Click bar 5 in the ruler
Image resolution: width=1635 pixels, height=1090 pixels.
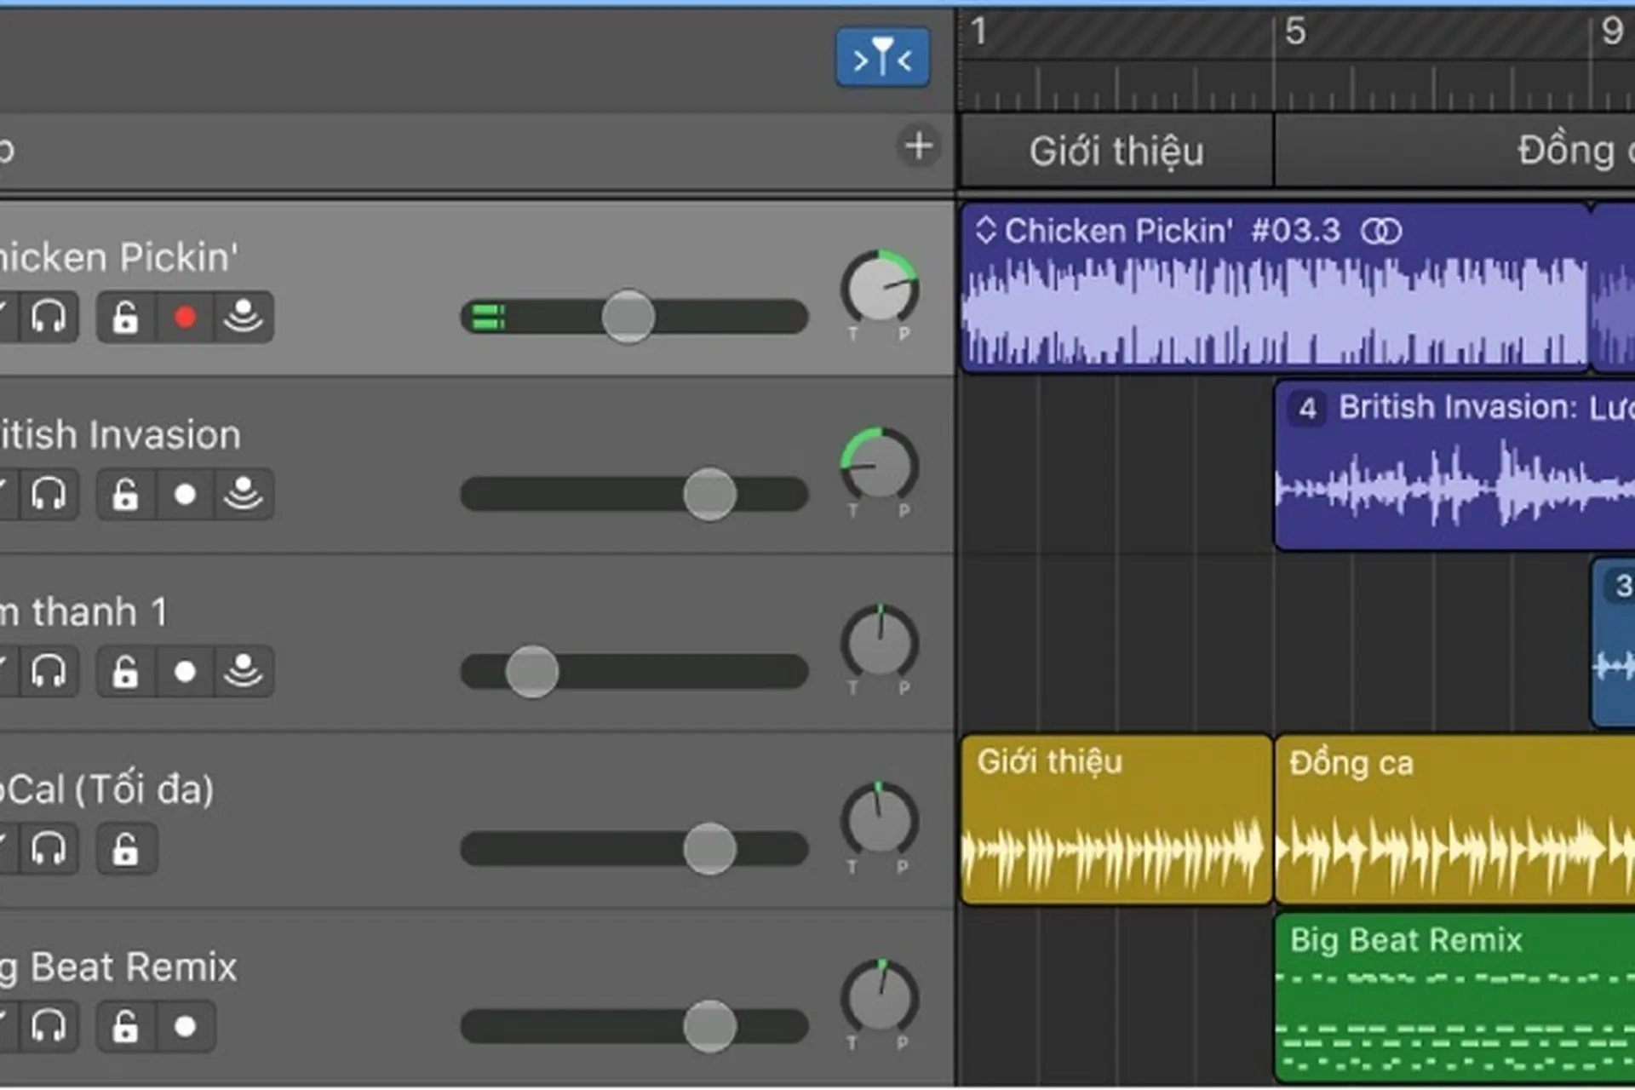tap(1295, 32)
